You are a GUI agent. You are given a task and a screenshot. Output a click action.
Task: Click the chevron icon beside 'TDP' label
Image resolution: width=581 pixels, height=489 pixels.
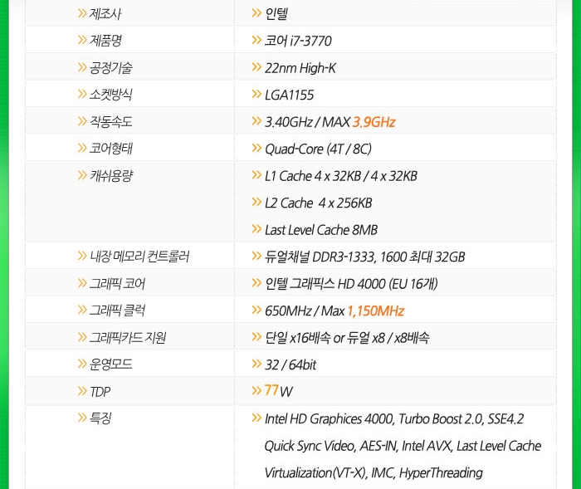82,391
